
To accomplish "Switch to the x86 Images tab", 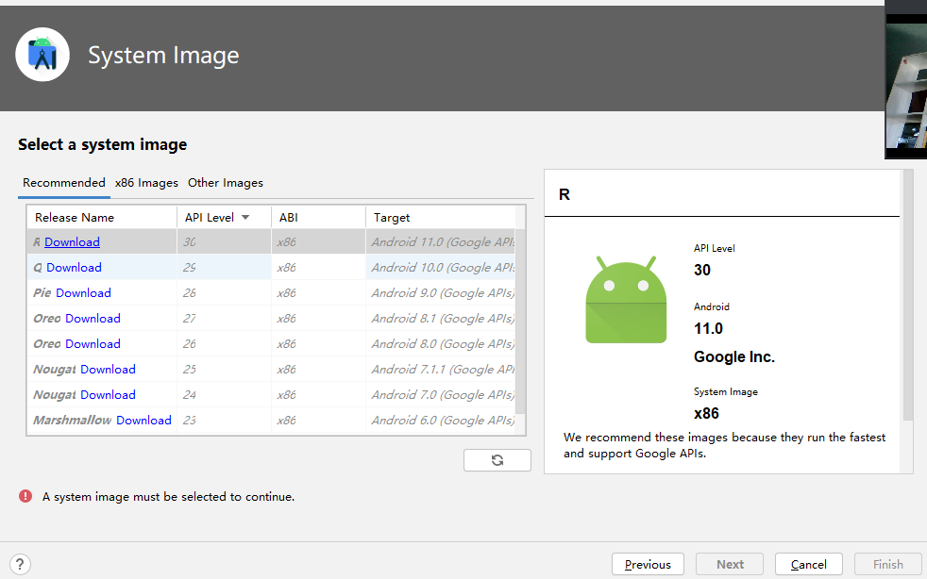I will 146,183.
